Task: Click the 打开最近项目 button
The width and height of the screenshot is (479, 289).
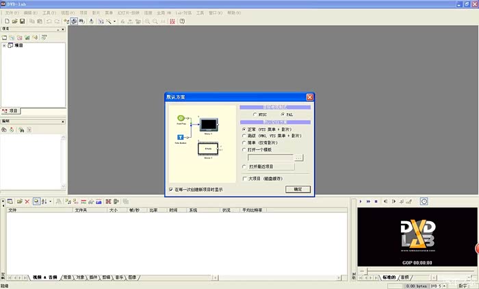Action: [272, 166]
